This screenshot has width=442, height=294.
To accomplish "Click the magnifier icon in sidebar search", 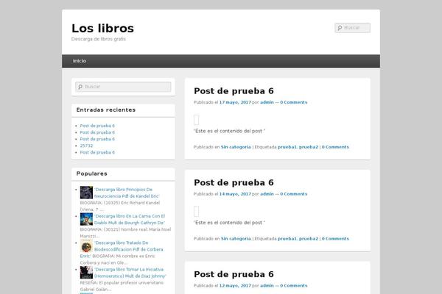I will (80, 87).
